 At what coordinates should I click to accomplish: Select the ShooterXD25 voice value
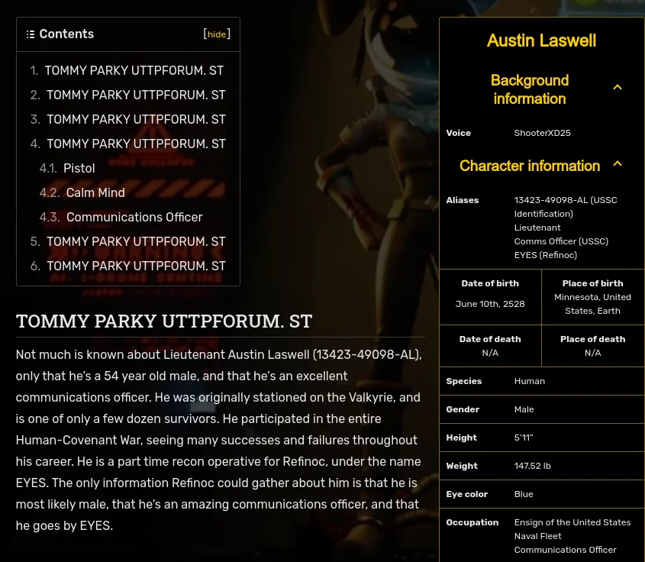click(x=542, y=133)
